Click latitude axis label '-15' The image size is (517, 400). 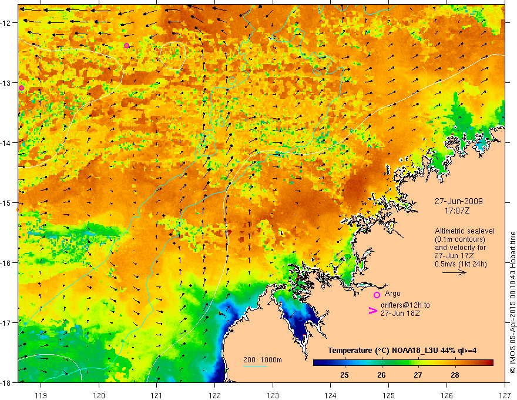tap(6, 202)
